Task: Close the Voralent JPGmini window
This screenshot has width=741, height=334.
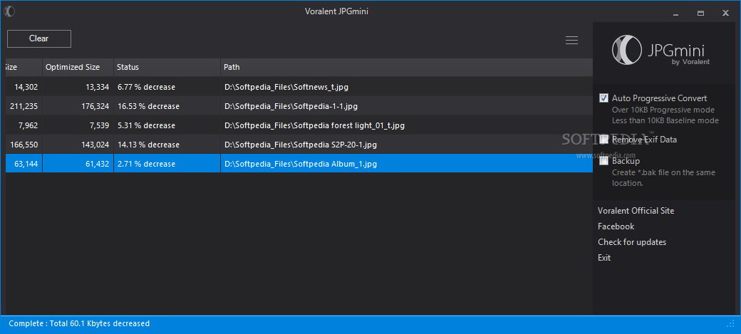Action: tap(726, 12)
